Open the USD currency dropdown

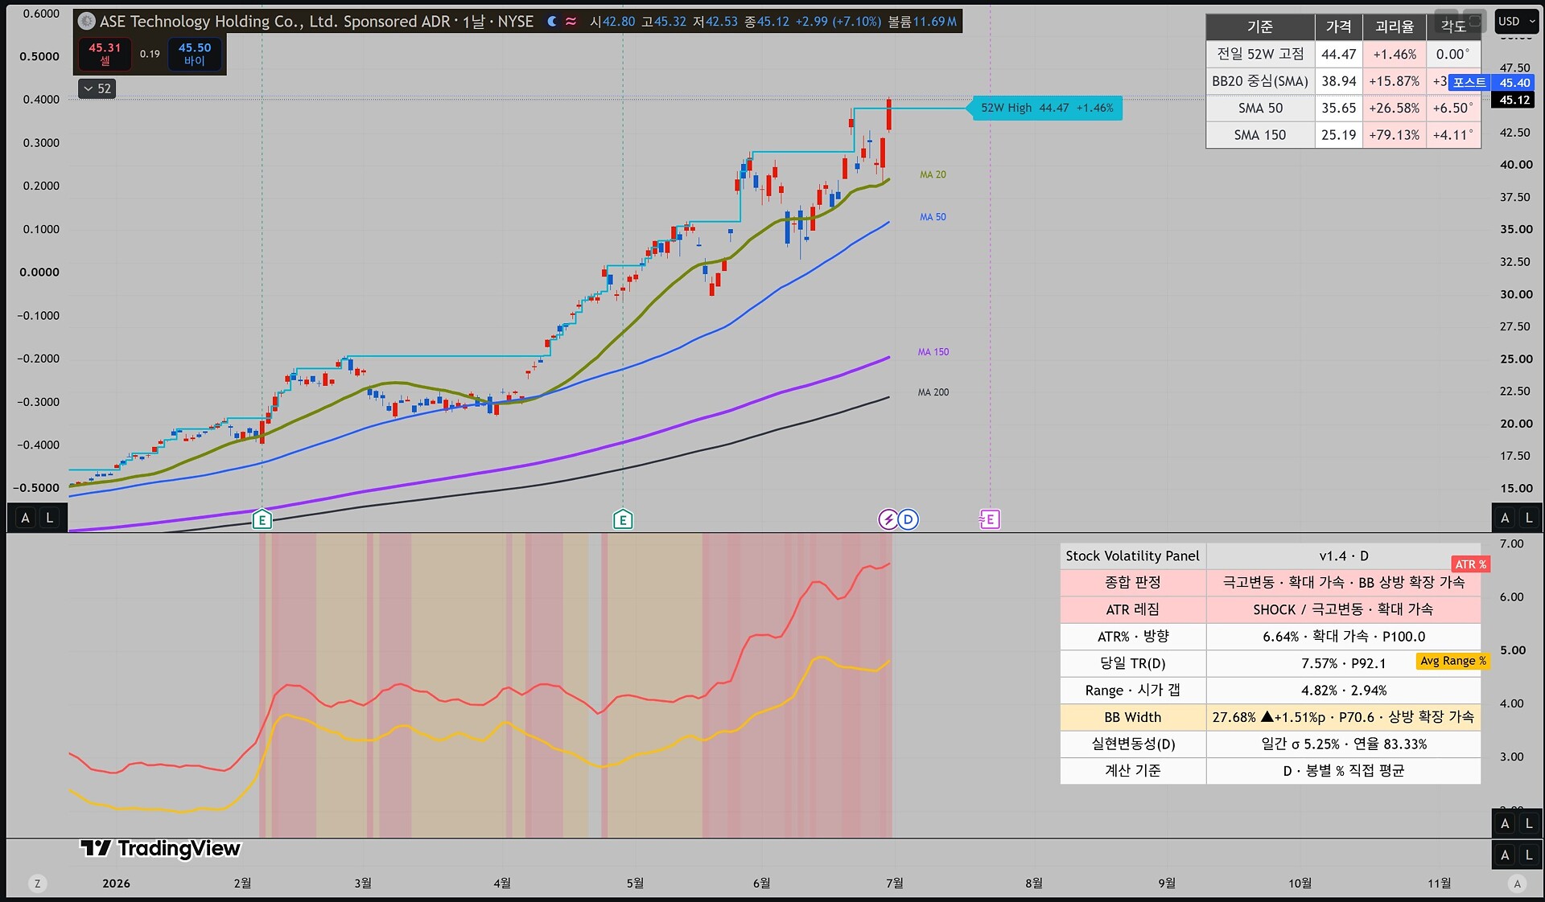(x=1517, y=22)
